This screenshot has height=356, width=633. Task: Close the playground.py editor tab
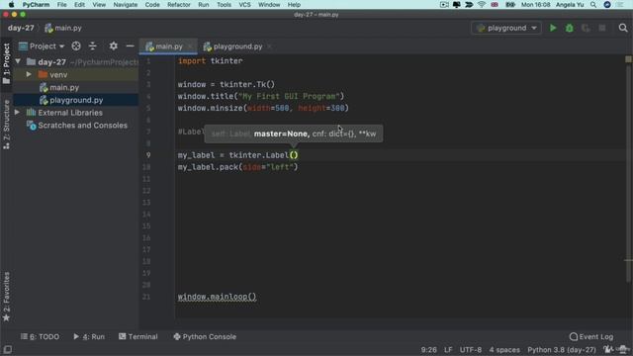click(x=269, y=46)
